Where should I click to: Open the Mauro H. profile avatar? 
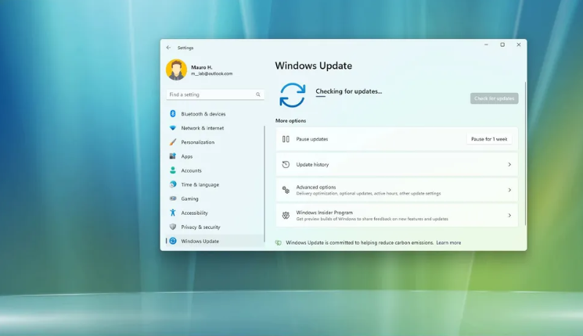click(176, 70)
